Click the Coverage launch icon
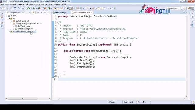Viewport: 195px width, 110px height. (x=34, y=8)
